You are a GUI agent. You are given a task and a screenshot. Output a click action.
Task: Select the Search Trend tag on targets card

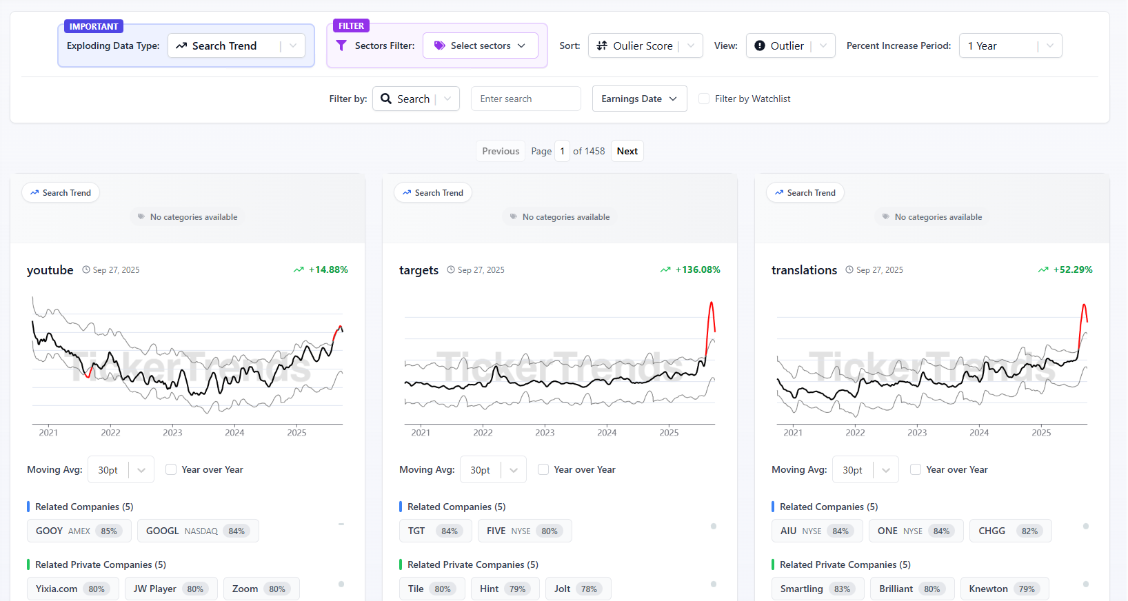[433, 193]
